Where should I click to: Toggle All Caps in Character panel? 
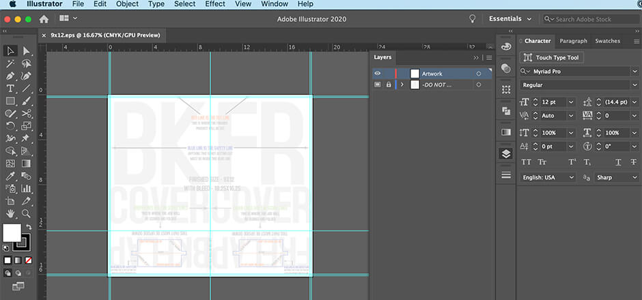[527, 162]
